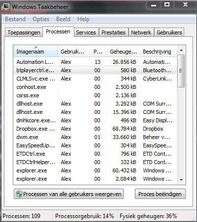Open the Netwerk tab

point(141,32)
